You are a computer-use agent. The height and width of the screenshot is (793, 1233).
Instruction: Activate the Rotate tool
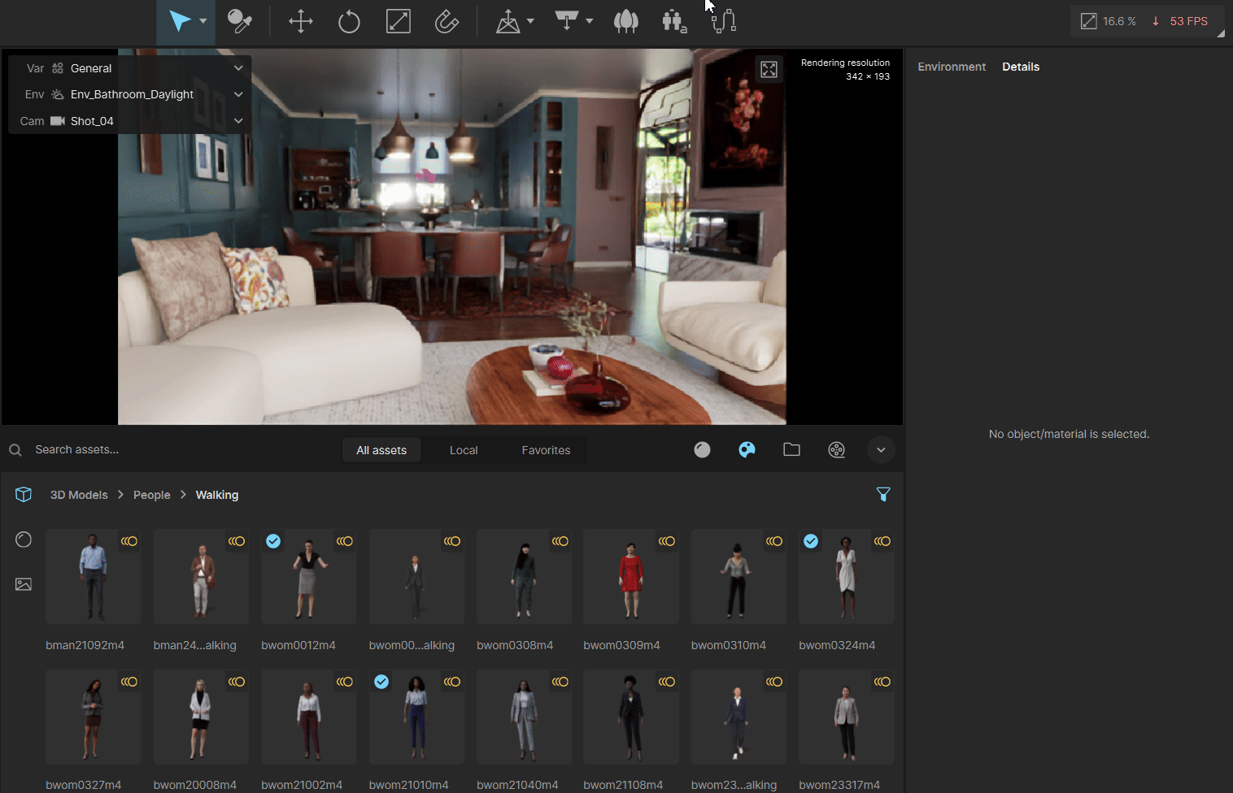tap(349, 21)
